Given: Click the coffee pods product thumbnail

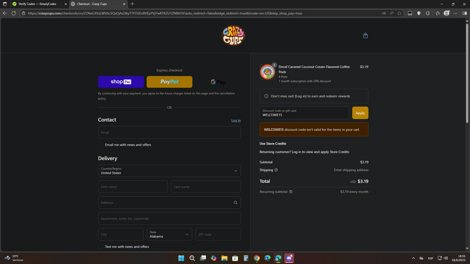Looking at the screenshot, I should (267, 72).
